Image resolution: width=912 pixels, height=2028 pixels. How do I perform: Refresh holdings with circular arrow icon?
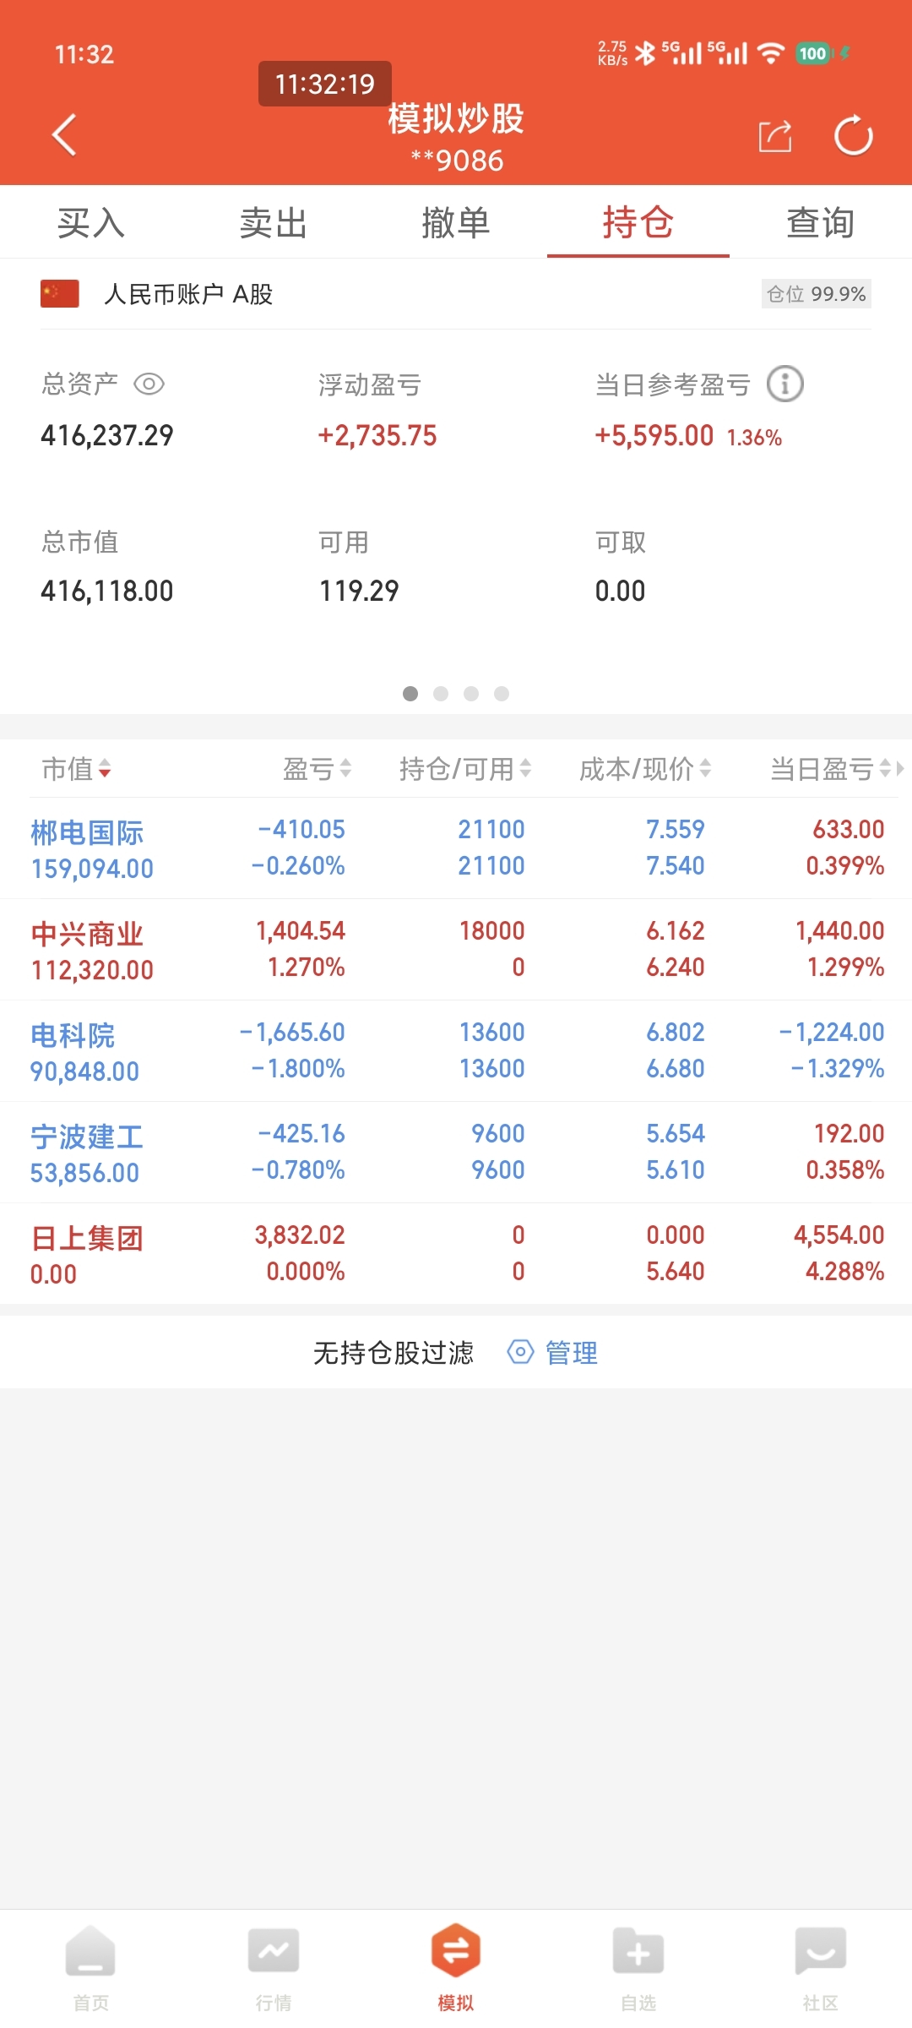coord(853,135)
